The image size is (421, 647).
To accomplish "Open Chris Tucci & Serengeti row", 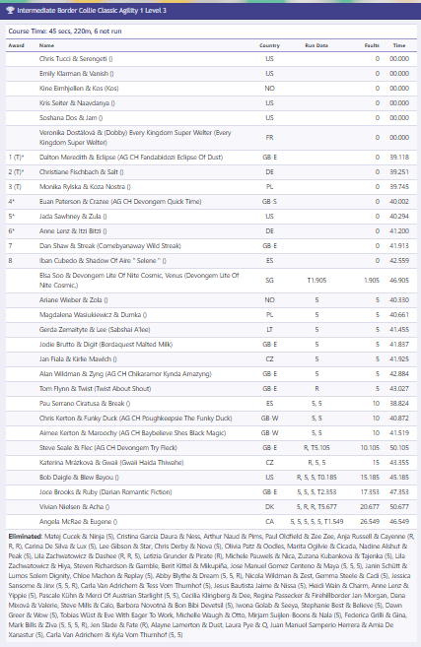I will point(211,59).
